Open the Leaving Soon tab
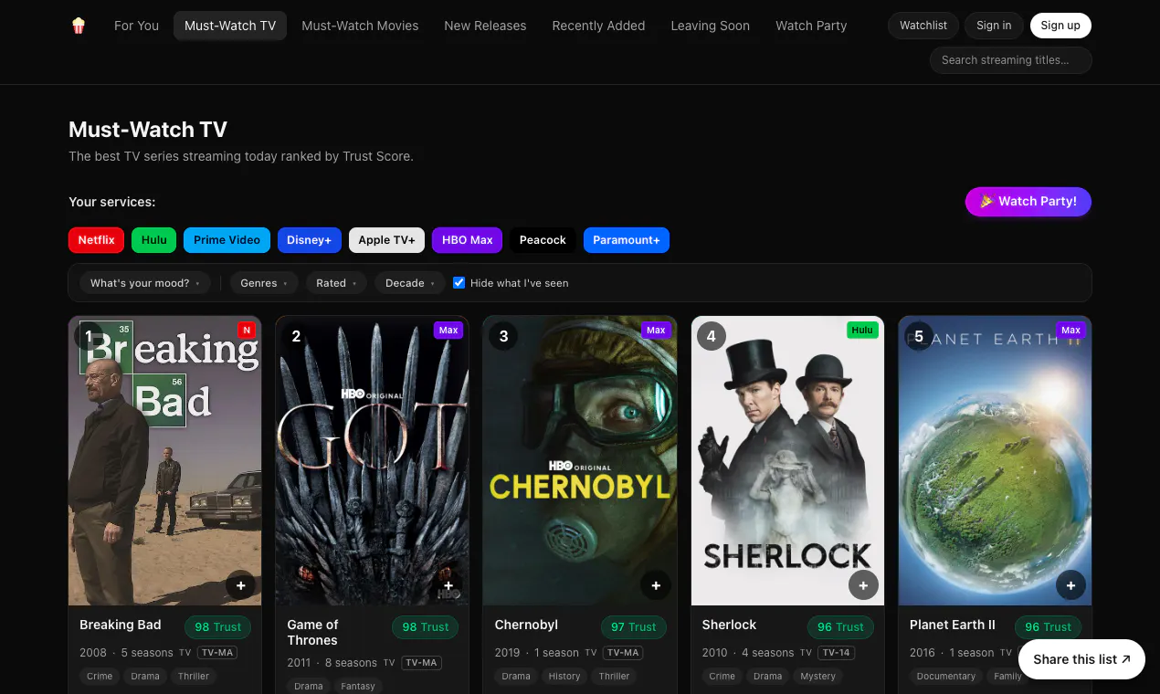Screen dimensions: 1160x694 coord(710,26)
